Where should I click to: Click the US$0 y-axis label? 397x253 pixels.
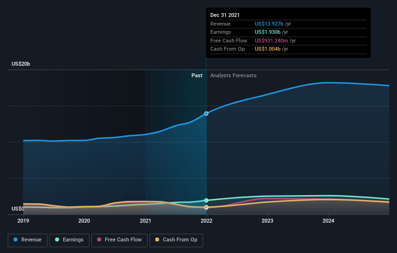click(18, 209)
